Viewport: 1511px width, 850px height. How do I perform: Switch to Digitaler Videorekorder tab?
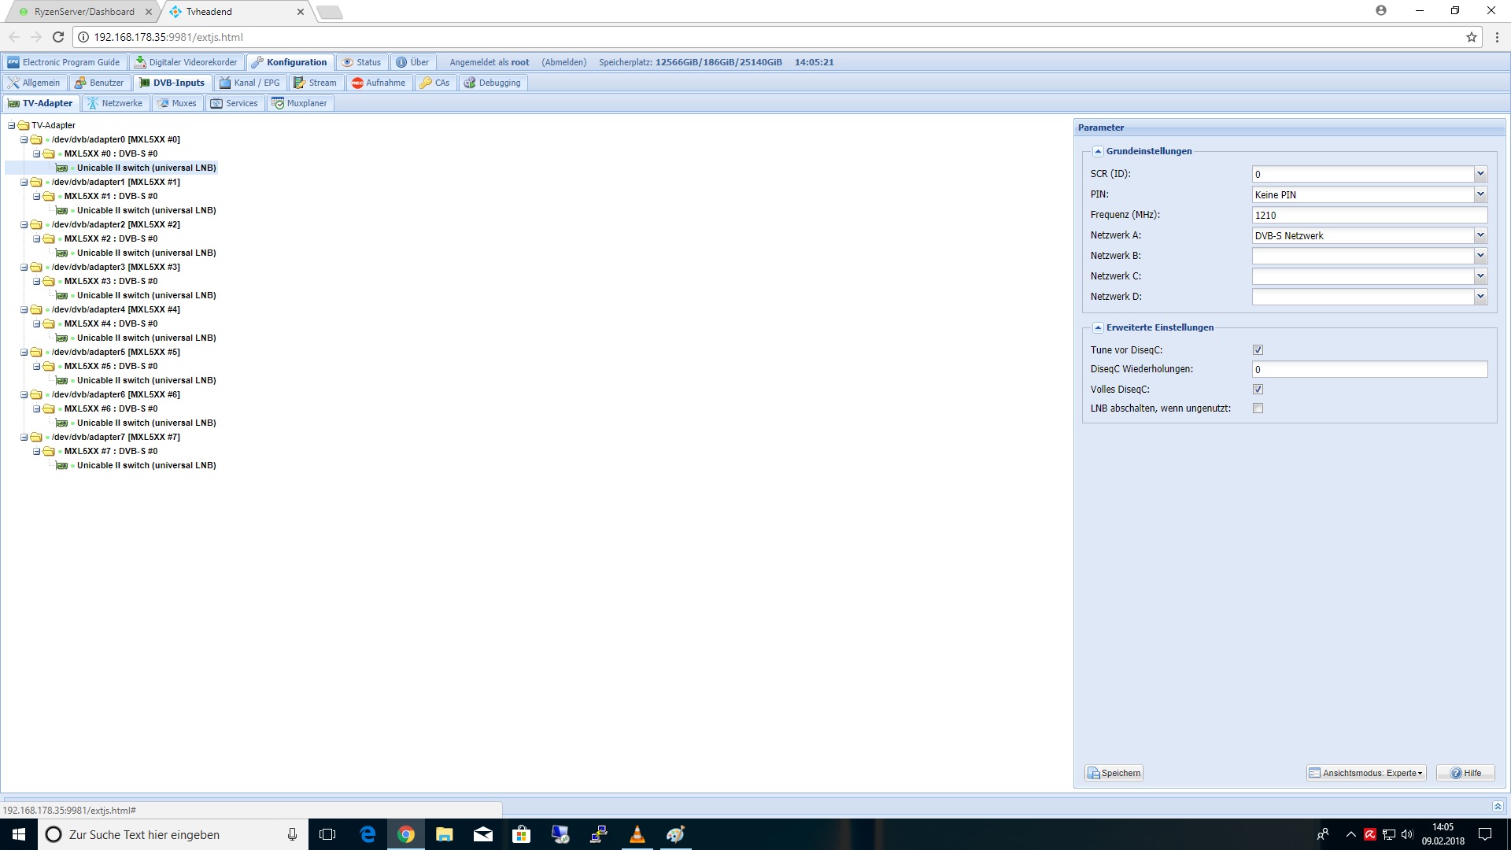coord(186,62)
